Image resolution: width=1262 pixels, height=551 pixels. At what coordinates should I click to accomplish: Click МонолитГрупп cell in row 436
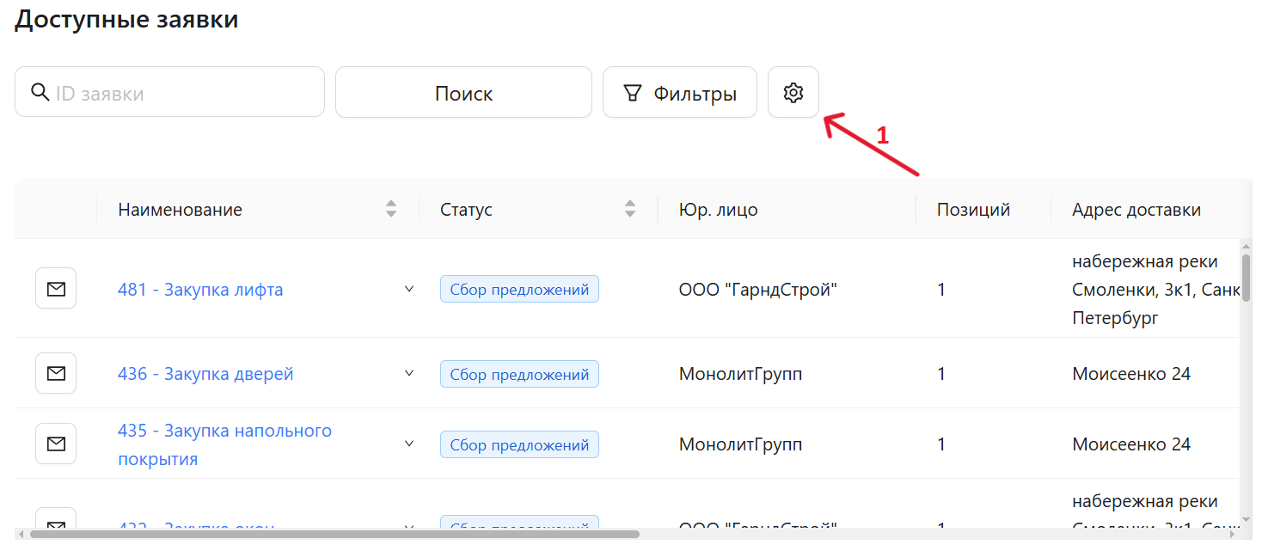[740, 374]
